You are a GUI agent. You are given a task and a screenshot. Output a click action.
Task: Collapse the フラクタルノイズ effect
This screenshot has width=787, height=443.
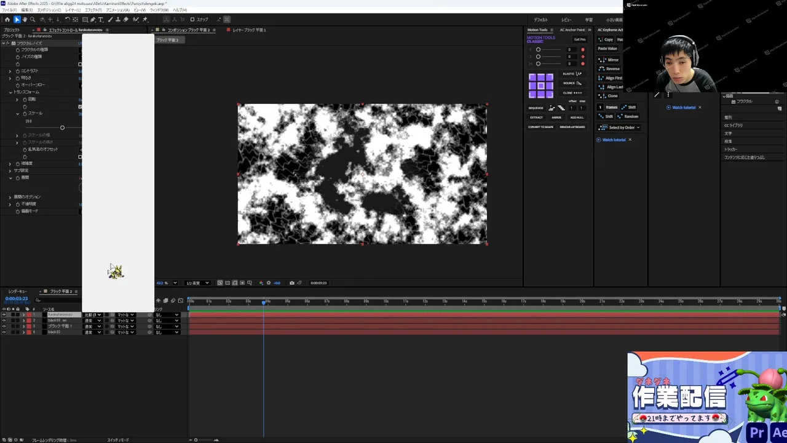pos(3,43)
